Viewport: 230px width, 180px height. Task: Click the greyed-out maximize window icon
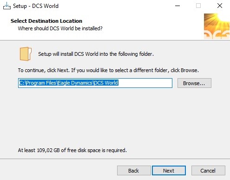pyautogui.click(x=198, y=6)
